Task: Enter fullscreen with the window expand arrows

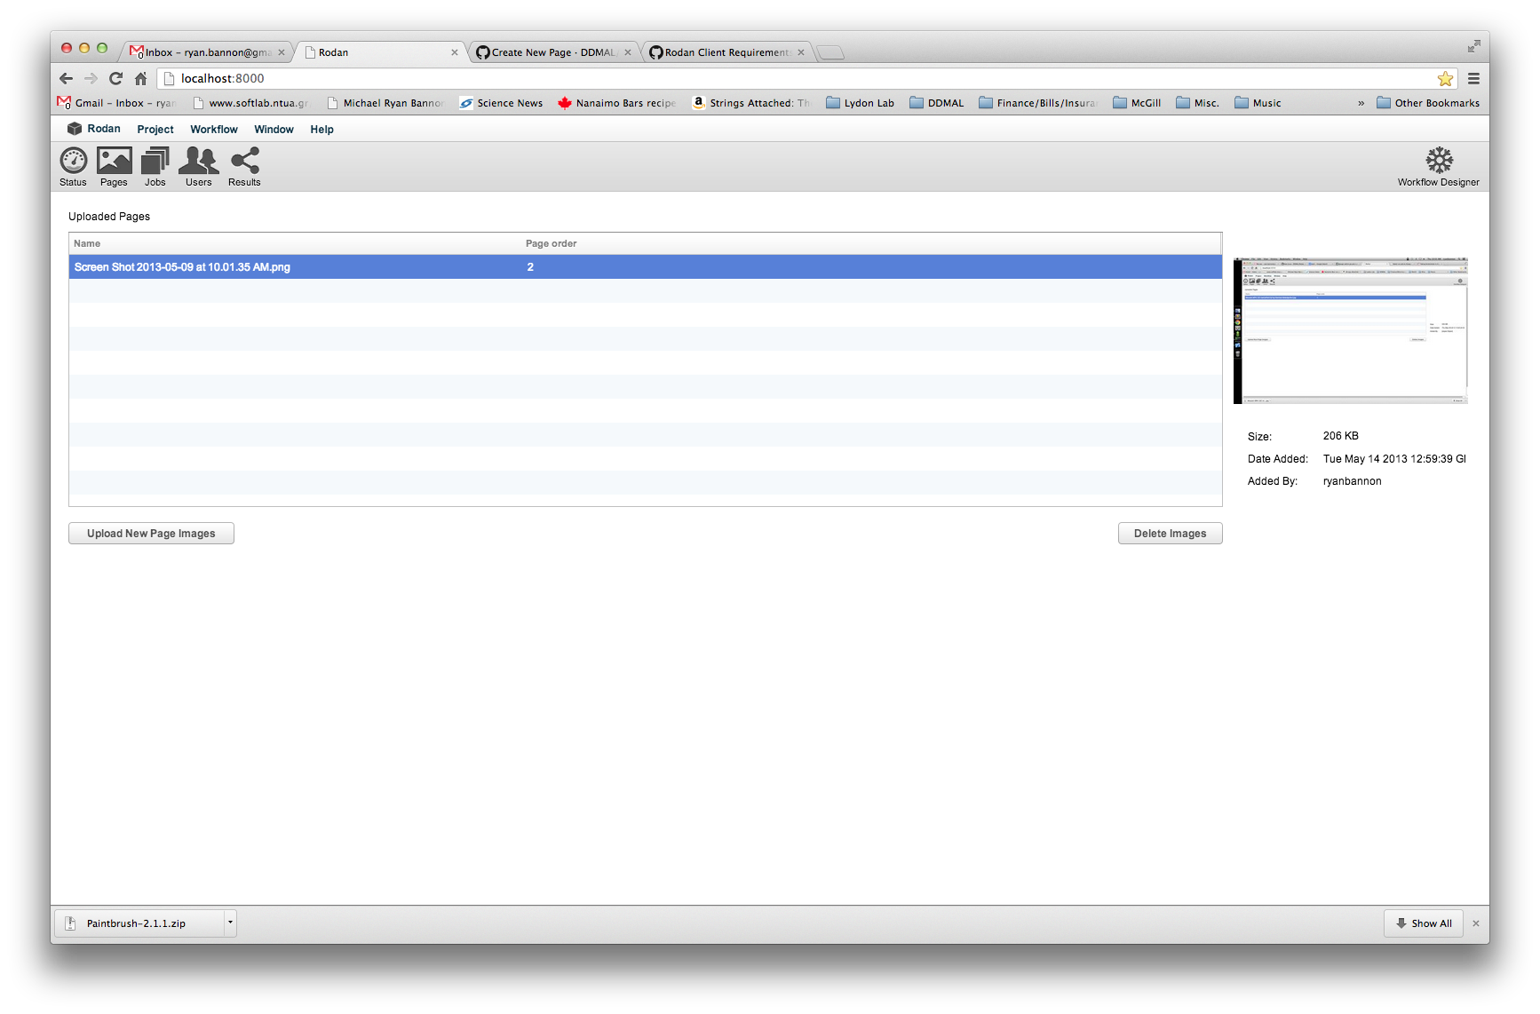Action: (1473, 46)
